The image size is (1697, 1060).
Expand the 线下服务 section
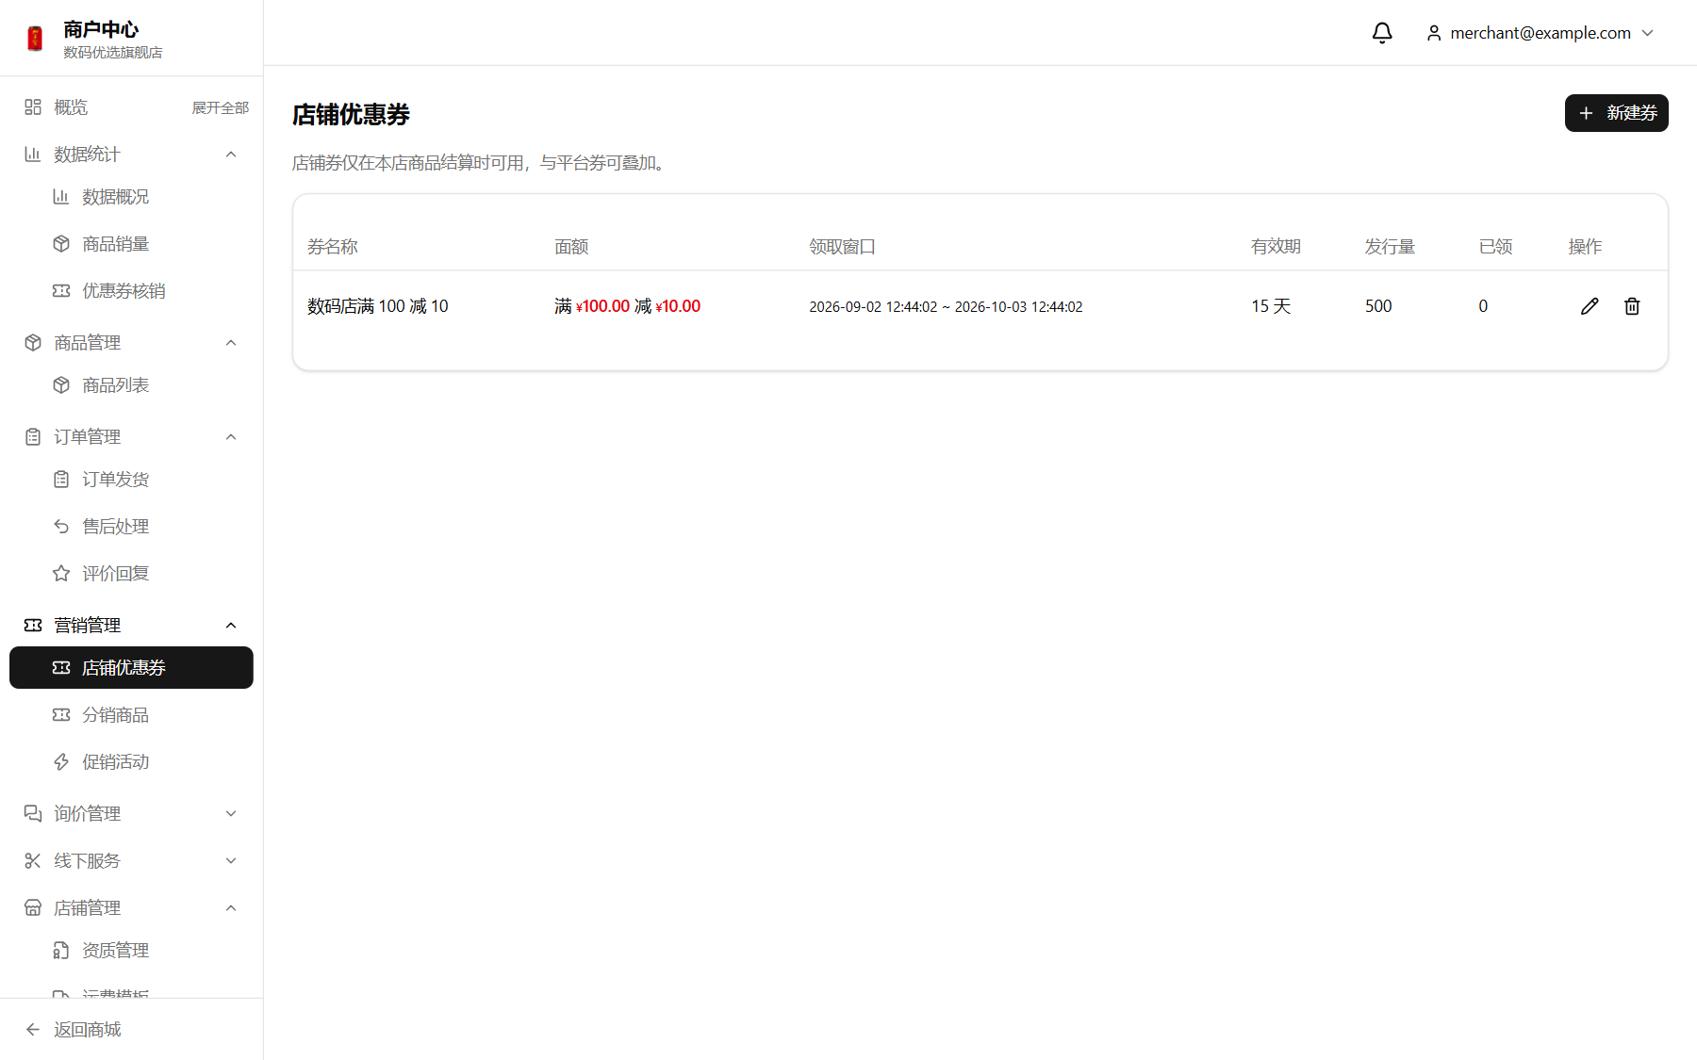131,861
